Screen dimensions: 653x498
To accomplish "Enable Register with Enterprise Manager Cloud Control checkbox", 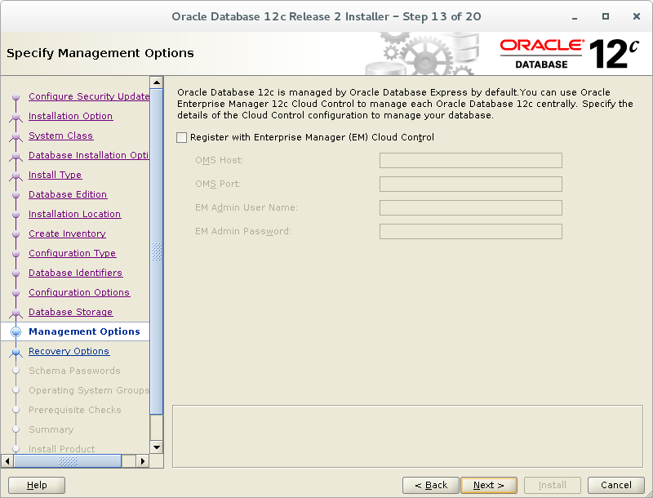I will coord(181,137).
